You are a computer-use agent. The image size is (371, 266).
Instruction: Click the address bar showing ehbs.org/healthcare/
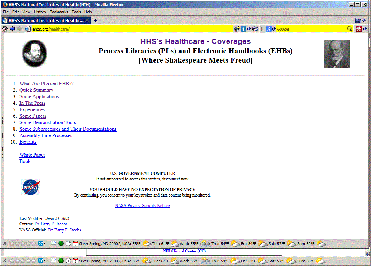point(132,29)
